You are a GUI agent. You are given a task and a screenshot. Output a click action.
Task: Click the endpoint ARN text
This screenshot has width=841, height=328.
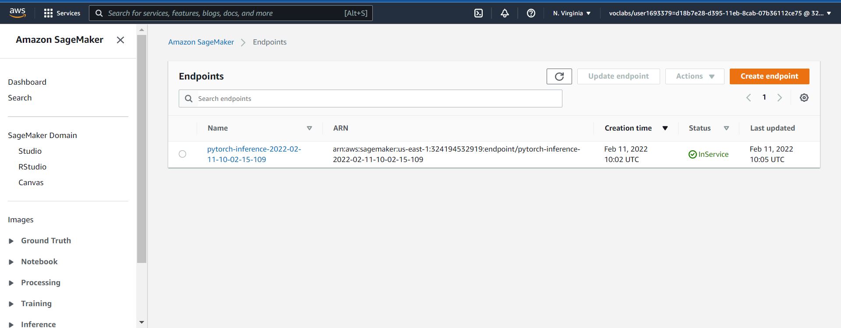tap(456, 154)
